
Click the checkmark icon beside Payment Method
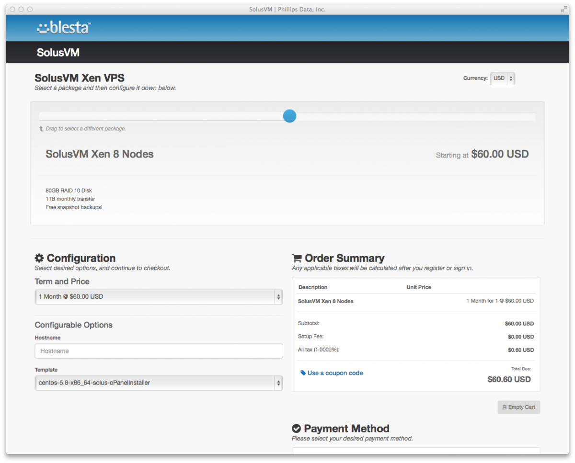pyautogui.click(x=296, y=428)
